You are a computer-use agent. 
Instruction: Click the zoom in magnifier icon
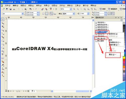(x=74, y=9)
